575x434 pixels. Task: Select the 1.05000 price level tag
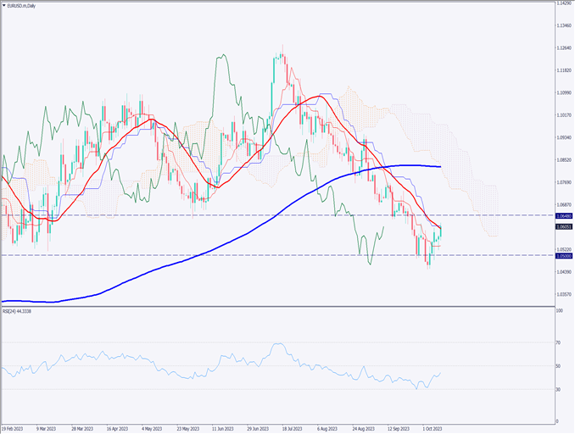tap(561, 255)
